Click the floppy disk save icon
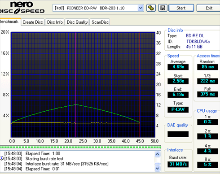 pos(163,8)
